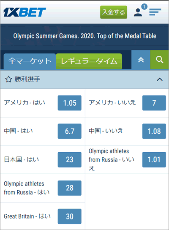
Task: Select Great Britain - はい odds 30
Action: coord(70,216)
